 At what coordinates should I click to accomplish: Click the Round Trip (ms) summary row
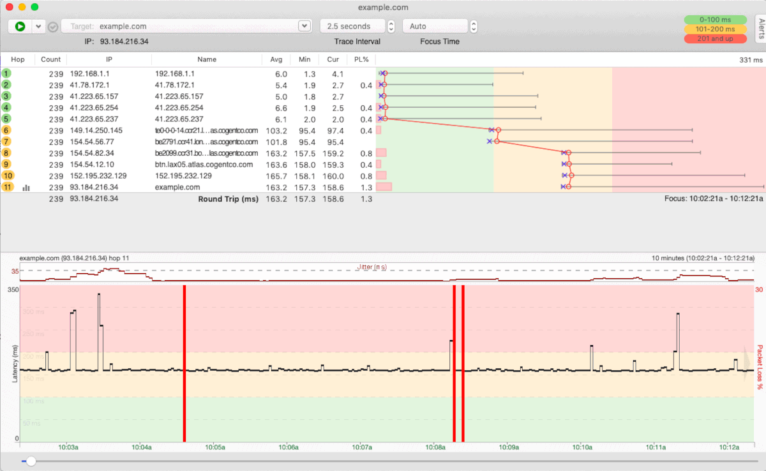tap(228, 198)
